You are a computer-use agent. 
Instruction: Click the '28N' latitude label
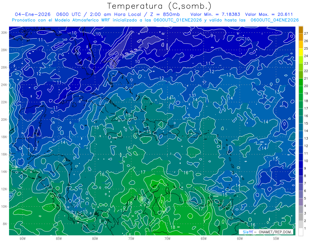tap(4, 50)
